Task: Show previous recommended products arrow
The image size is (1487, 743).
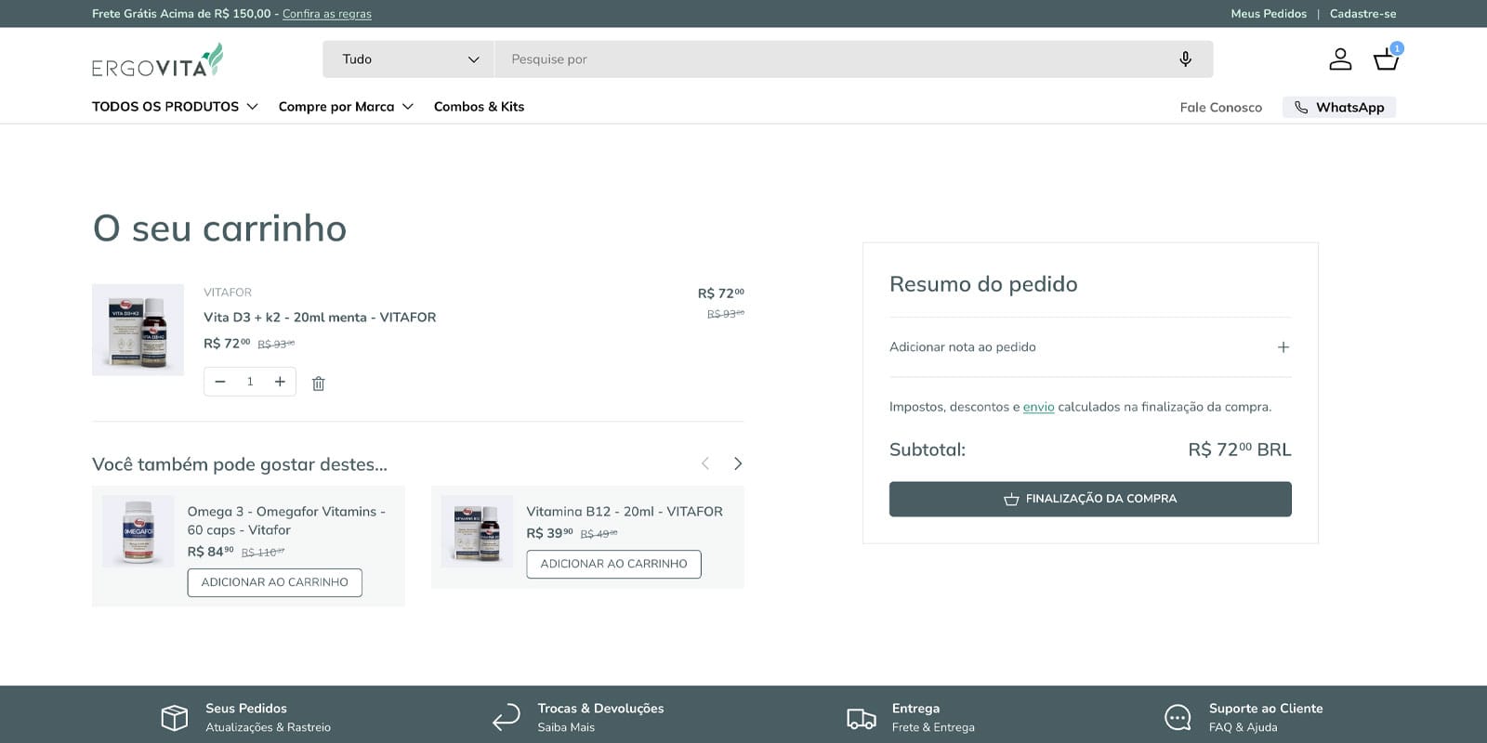Action: click(705, 463)
